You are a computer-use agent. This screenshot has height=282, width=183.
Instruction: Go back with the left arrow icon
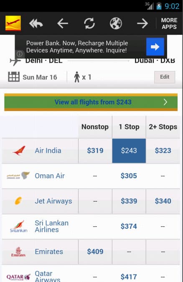(63, 23)
